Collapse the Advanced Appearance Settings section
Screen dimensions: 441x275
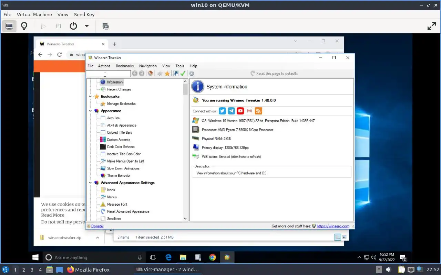90,183
